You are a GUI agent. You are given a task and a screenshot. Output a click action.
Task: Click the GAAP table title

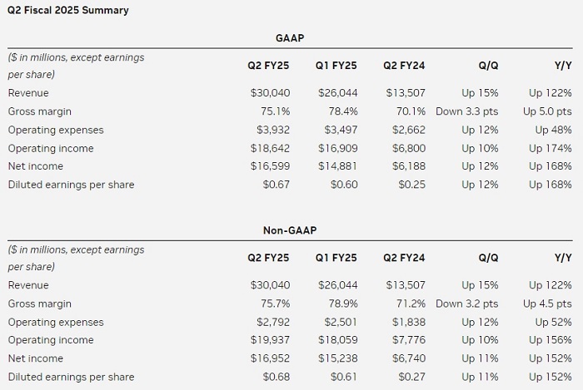click(289, 38)
